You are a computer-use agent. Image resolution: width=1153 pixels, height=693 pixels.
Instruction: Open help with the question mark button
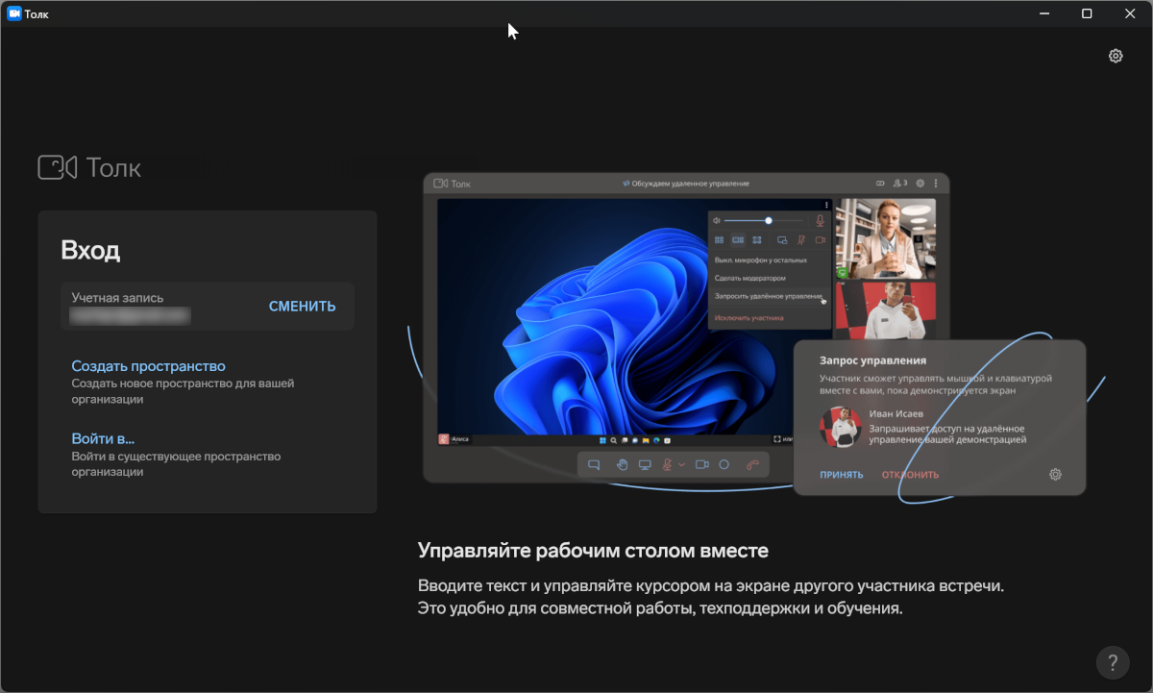[x=1113, y=662]
